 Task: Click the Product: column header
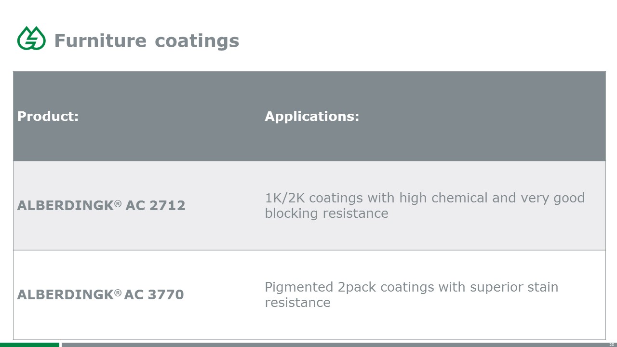click(48, 116)
